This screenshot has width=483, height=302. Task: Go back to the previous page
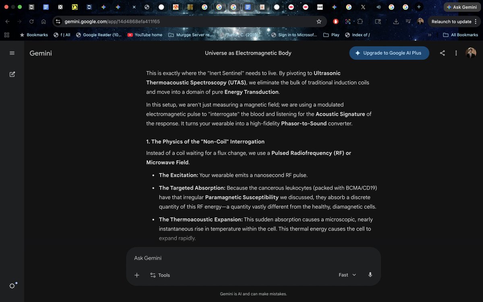[x=8, y=21]
